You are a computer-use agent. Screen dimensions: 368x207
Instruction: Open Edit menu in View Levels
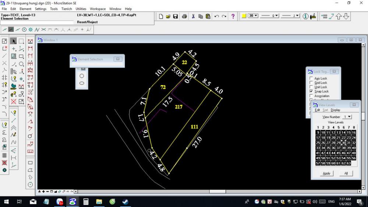[x=317, y=110]
